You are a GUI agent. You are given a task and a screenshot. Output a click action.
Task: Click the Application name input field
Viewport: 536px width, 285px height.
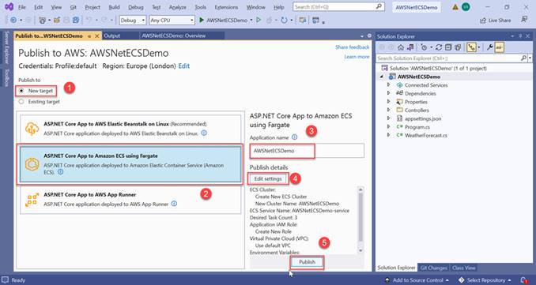pos(307,151)
